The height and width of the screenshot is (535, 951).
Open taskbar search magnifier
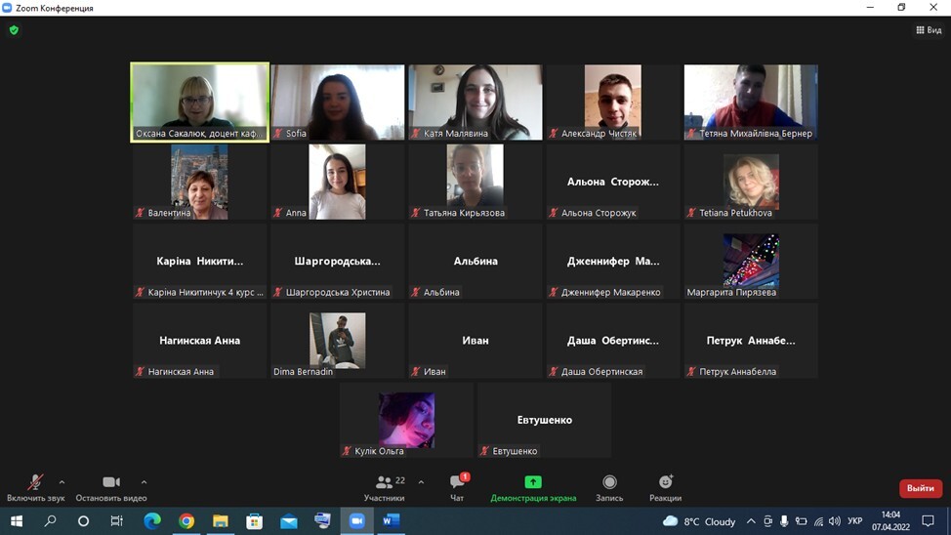click(x=51, y=521)
